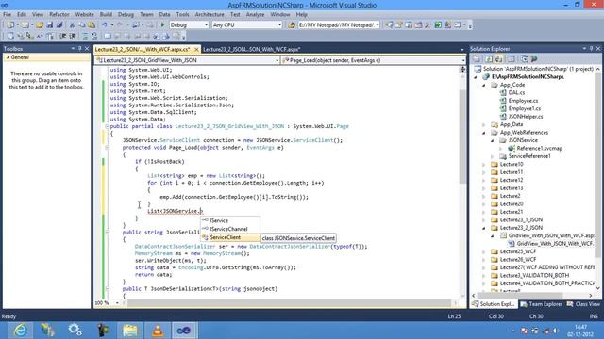The height and width of the screenshot is (339, 604).
Task: Click View Code icon in Solution Explorer
Action: pyautogui.click(x=511, y=58)
